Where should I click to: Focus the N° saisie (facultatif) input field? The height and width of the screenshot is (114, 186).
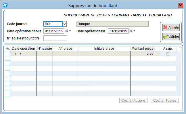click(x=55, y=38)
